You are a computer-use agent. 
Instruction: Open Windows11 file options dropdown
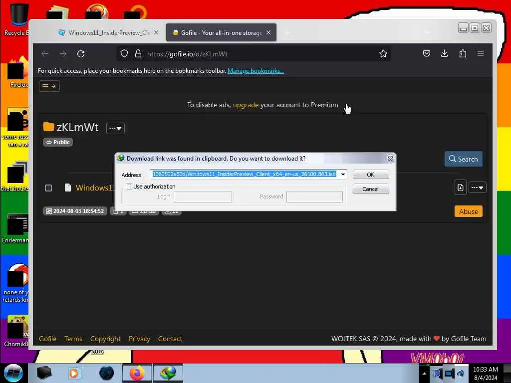point(478,188)
